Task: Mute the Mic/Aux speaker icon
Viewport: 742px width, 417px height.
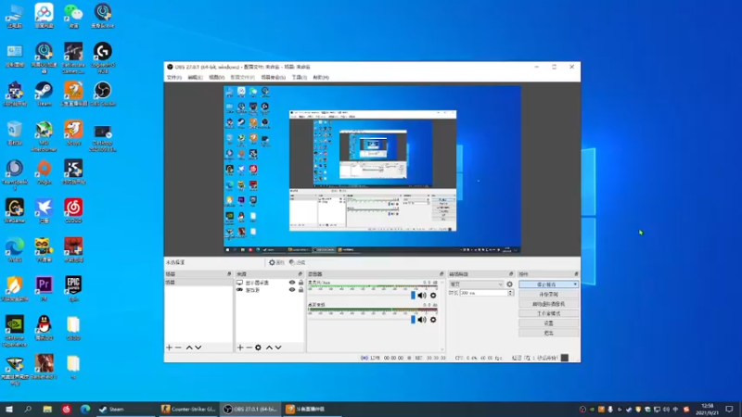Action: click(x=422, y=296)
